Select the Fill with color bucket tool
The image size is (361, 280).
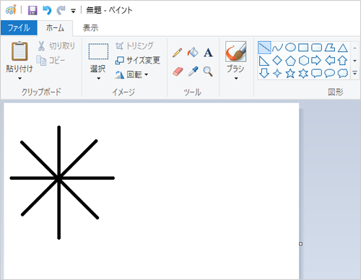[193, 52]
